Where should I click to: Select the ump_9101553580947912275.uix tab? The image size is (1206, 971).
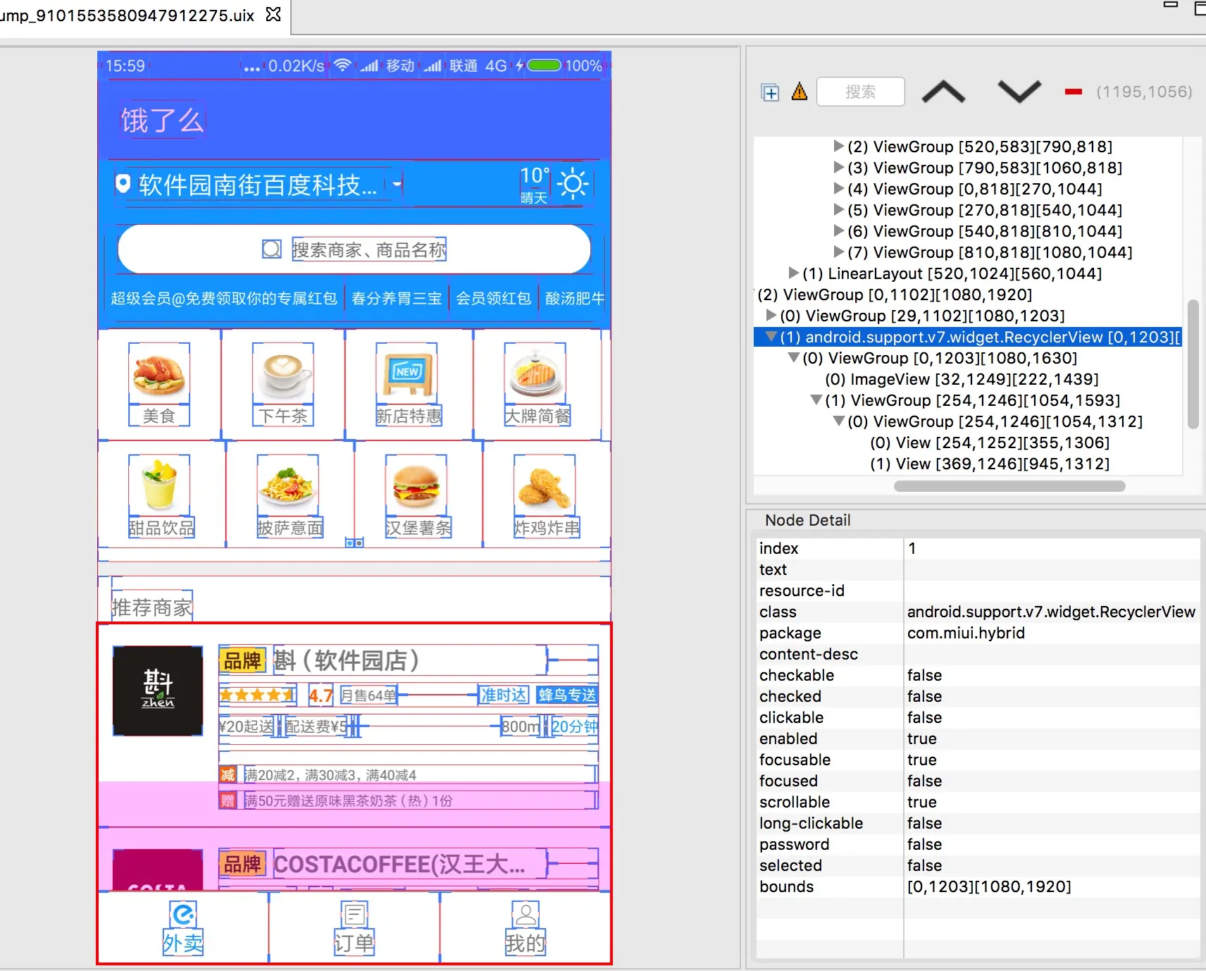(x=127, y=15)
